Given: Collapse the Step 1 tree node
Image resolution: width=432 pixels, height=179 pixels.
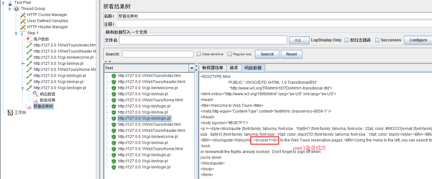Looking at the screenshot, I should click(x=16, y=33).
